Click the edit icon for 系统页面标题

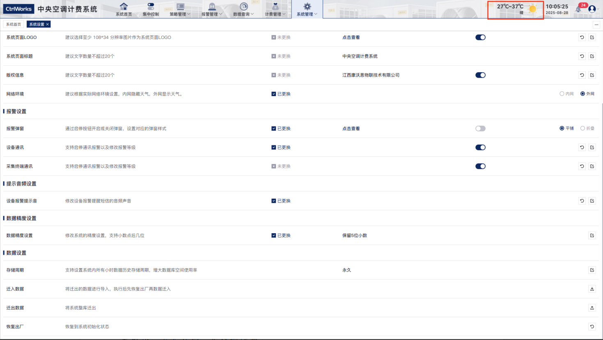point(592,56)
